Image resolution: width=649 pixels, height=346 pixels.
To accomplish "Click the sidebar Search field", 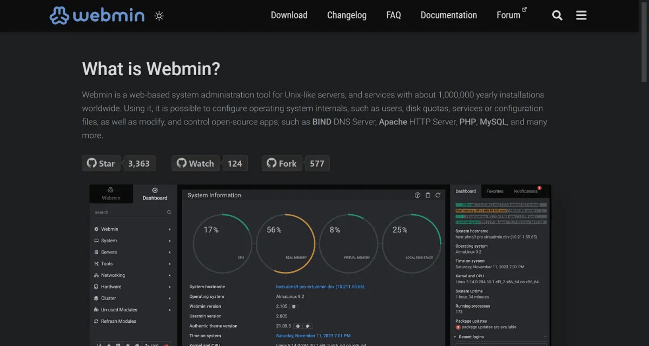I will pos(133,212).
